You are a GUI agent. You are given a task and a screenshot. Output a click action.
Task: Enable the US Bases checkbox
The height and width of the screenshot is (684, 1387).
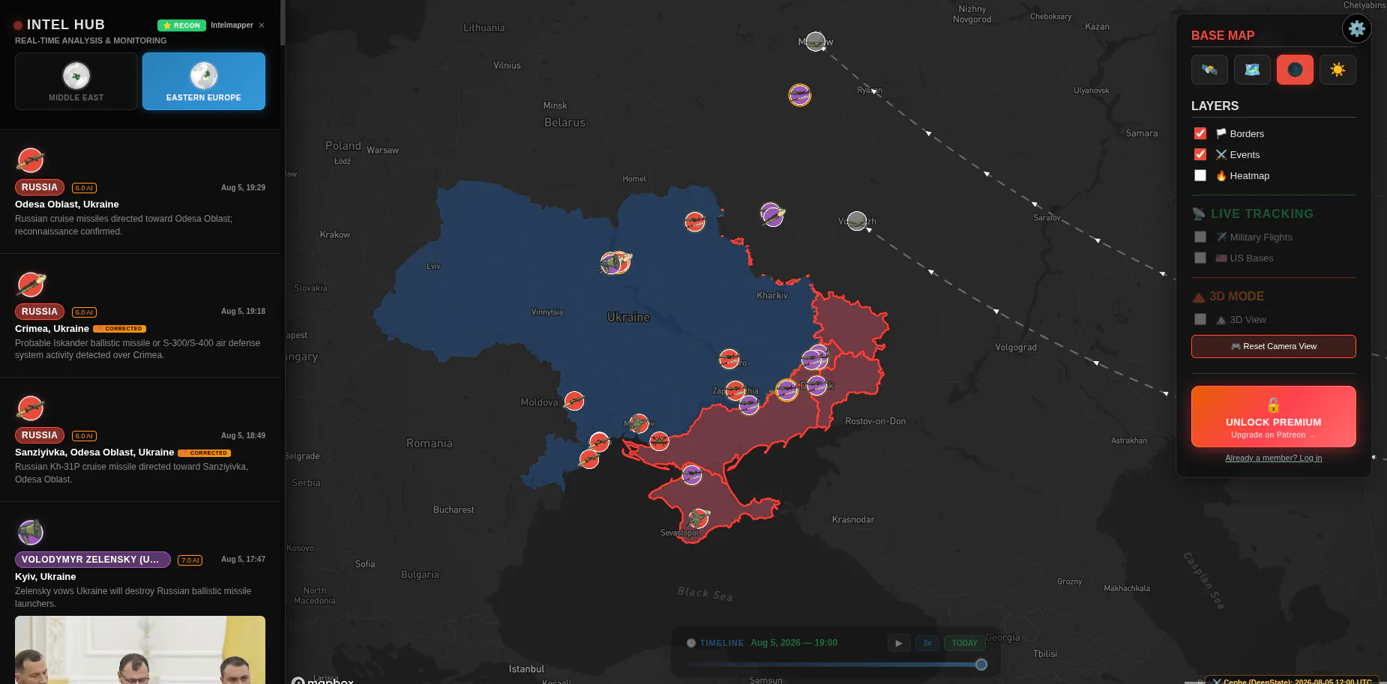click(1200, 258)
